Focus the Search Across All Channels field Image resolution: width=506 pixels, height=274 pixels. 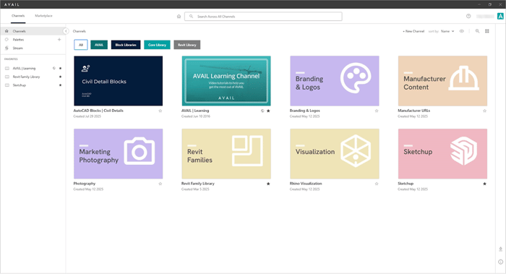263,17
